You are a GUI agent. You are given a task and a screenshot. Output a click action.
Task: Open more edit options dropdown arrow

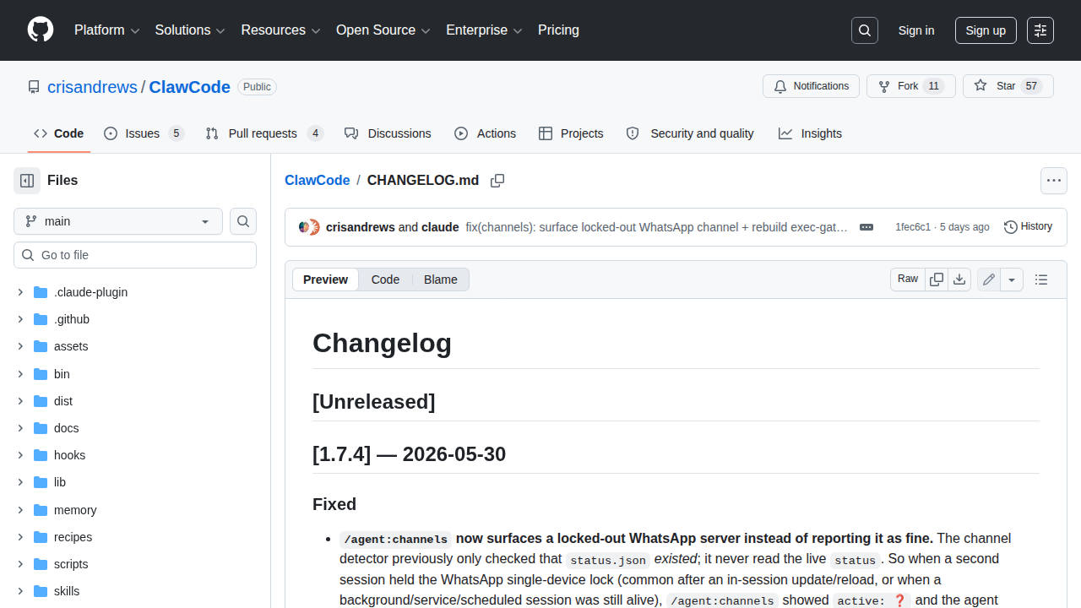coord(1012,280)
